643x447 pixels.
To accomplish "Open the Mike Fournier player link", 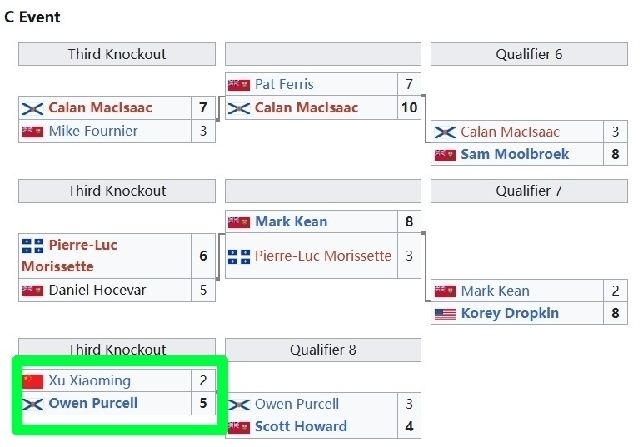I will 93,132.
